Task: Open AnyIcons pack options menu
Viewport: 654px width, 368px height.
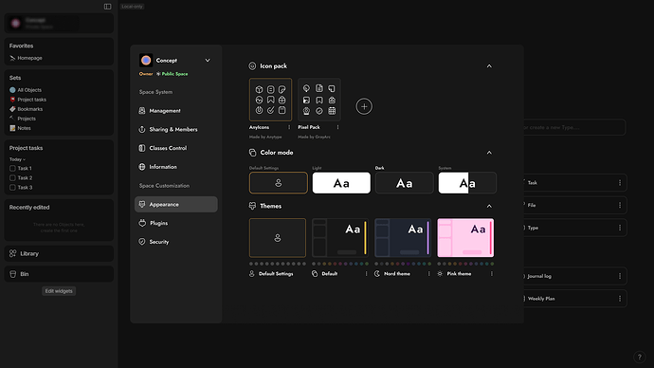Action: coord(289,127)
